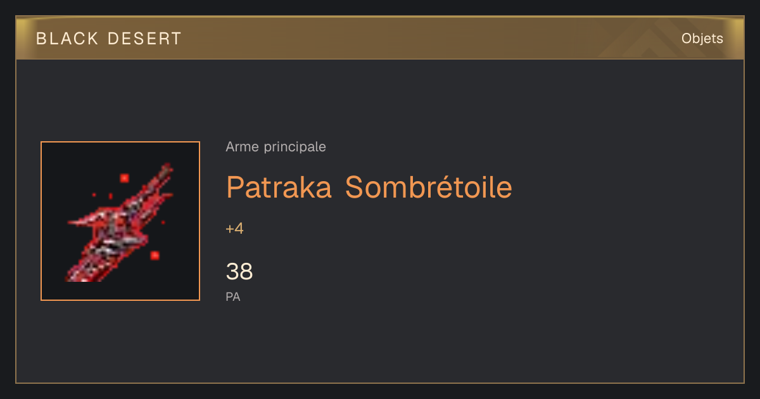Screen dimensions: 760x399
Task: Select the Patraka Sombrétoile weapon icon
Action: (x=120, y=221)
